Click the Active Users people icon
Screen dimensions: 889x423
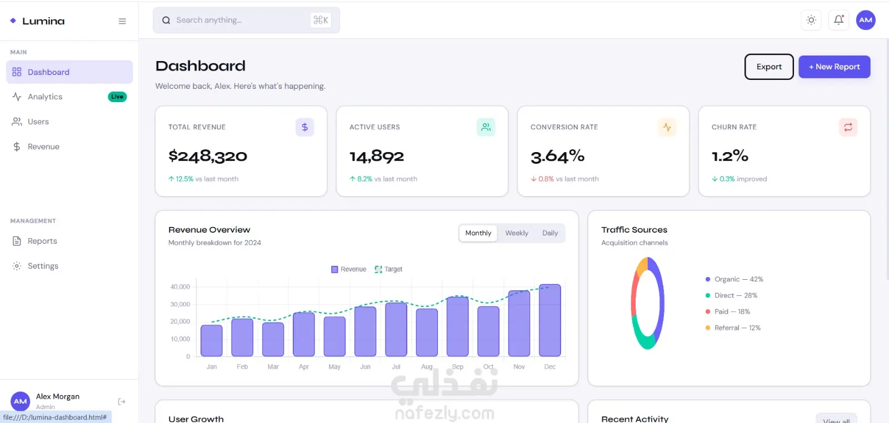coord(486,127)
